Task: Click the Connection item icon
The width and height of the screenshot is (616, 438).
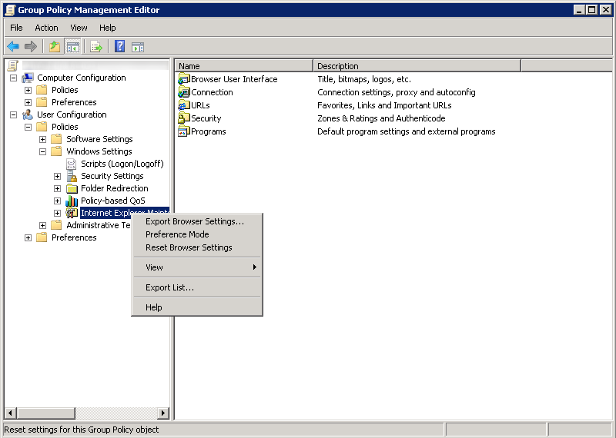Action: coord(183,92)
